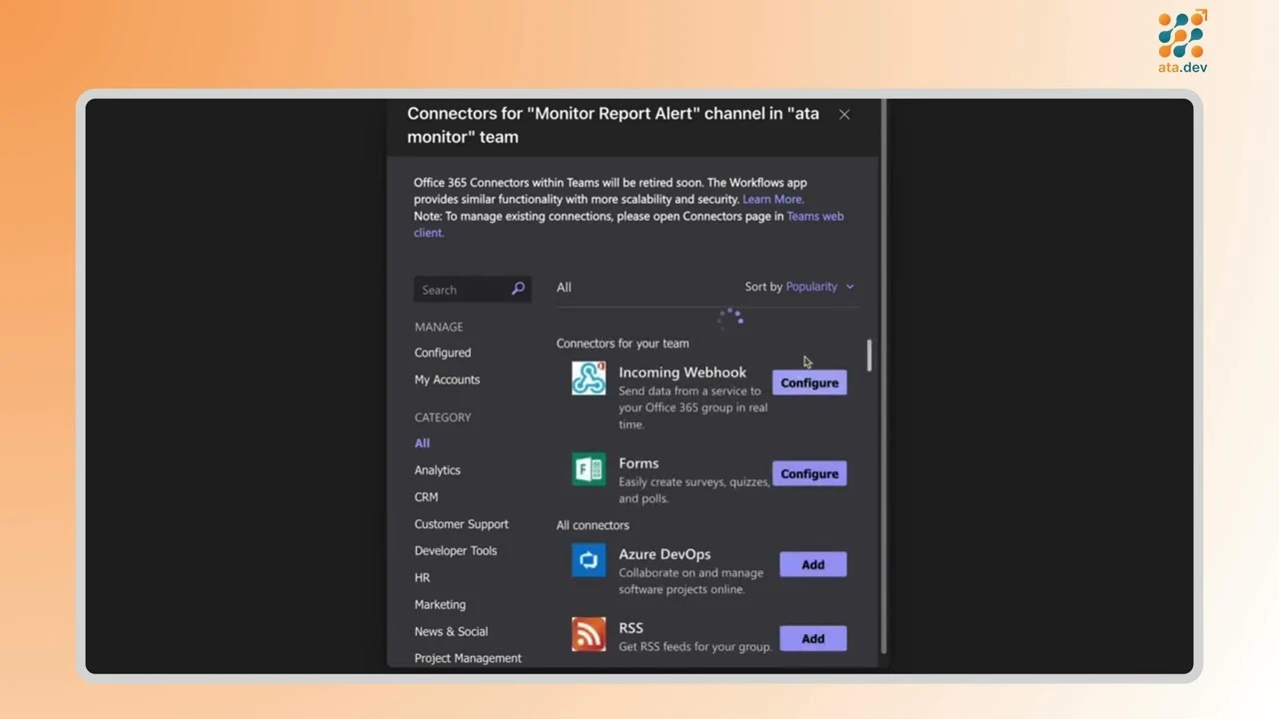The height and width of the screenshot is (719, 1279).
Task: Select the Azure DevOps connector icon
Action: tap(589, 560)
